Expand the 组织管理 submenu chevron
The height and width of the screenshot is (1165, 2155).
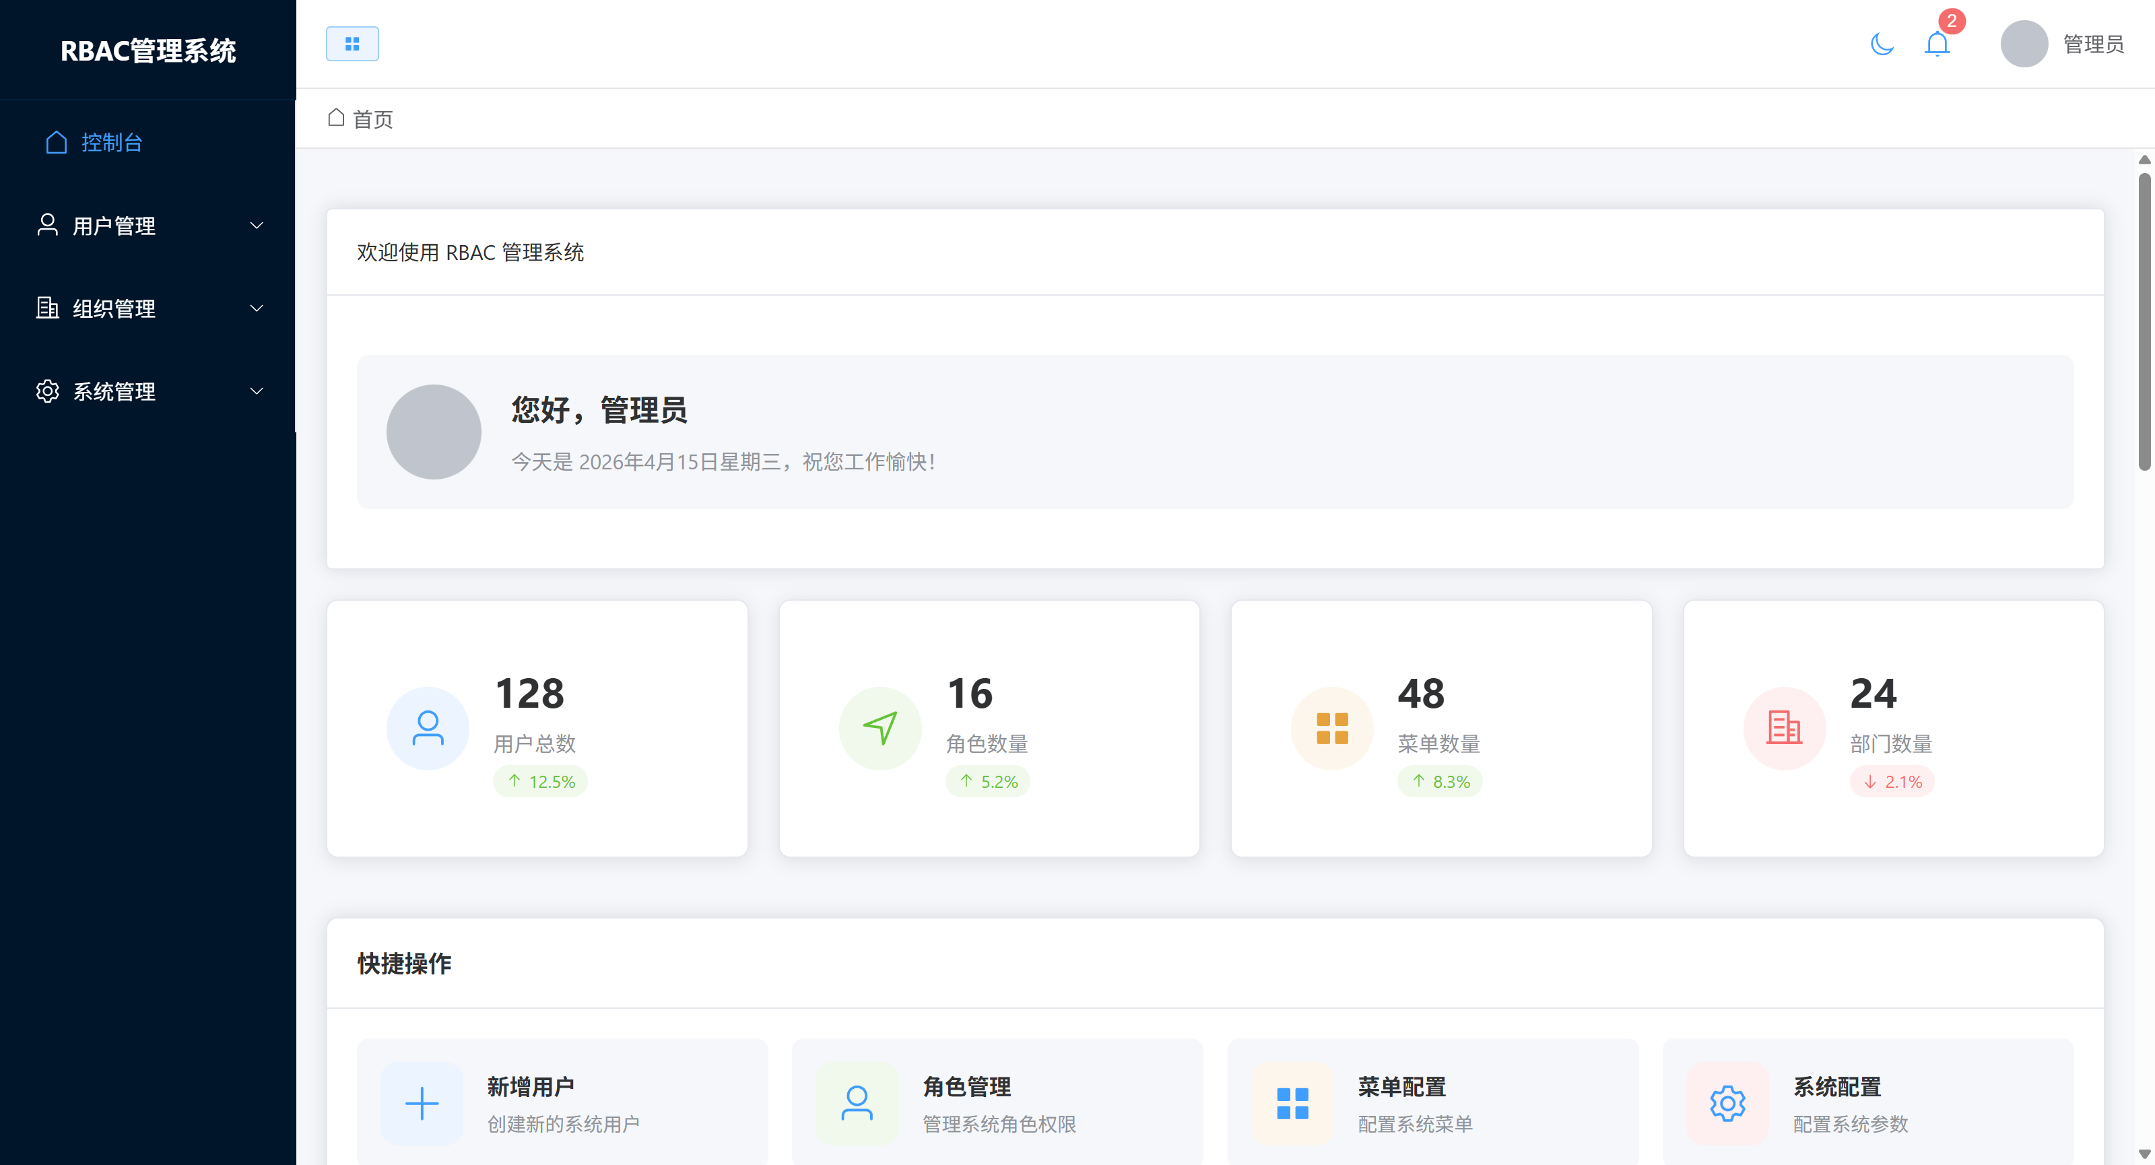257,308
